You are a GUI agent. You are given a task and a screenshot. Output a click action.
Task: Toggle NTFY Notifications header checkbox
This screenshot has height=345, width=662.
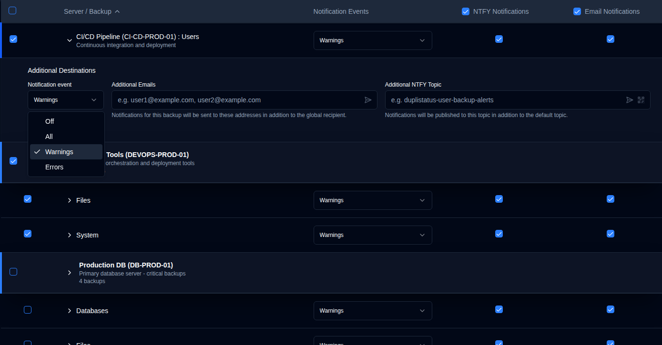coord(466,11)
